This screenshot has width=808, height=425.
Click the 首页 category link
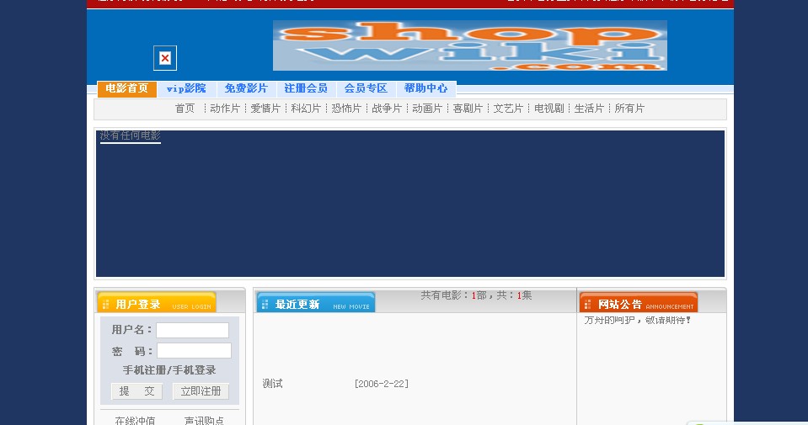(x=185, y=109)
